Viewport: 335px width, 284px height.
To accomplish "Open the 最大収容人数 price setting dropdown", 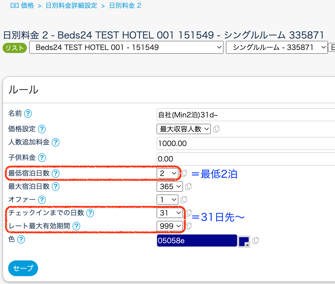I will point(184,129).
